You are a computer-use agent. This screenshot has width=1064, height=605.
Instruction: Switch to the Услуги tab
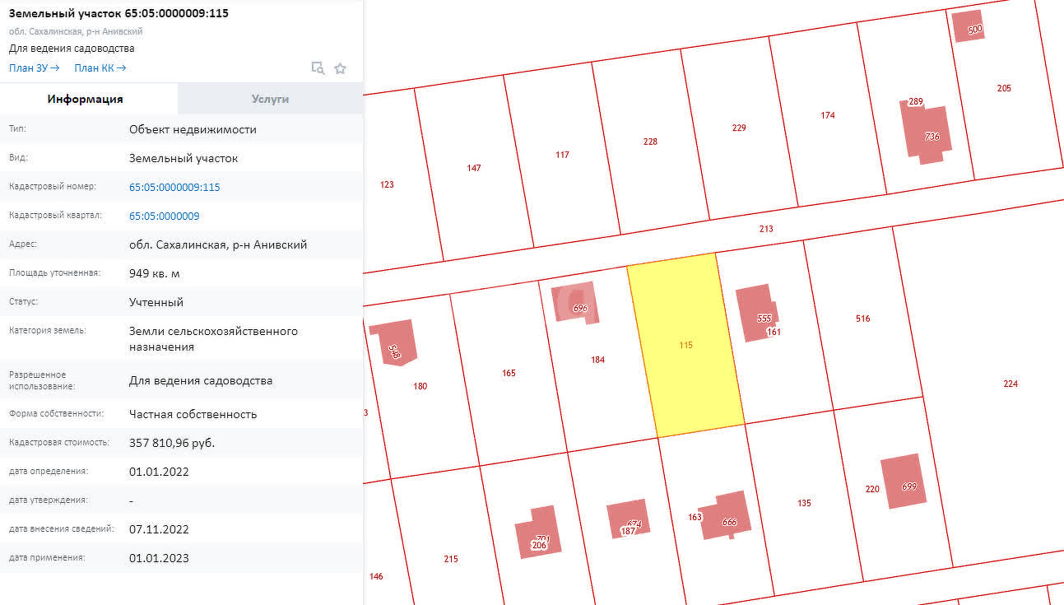point(270,99)
